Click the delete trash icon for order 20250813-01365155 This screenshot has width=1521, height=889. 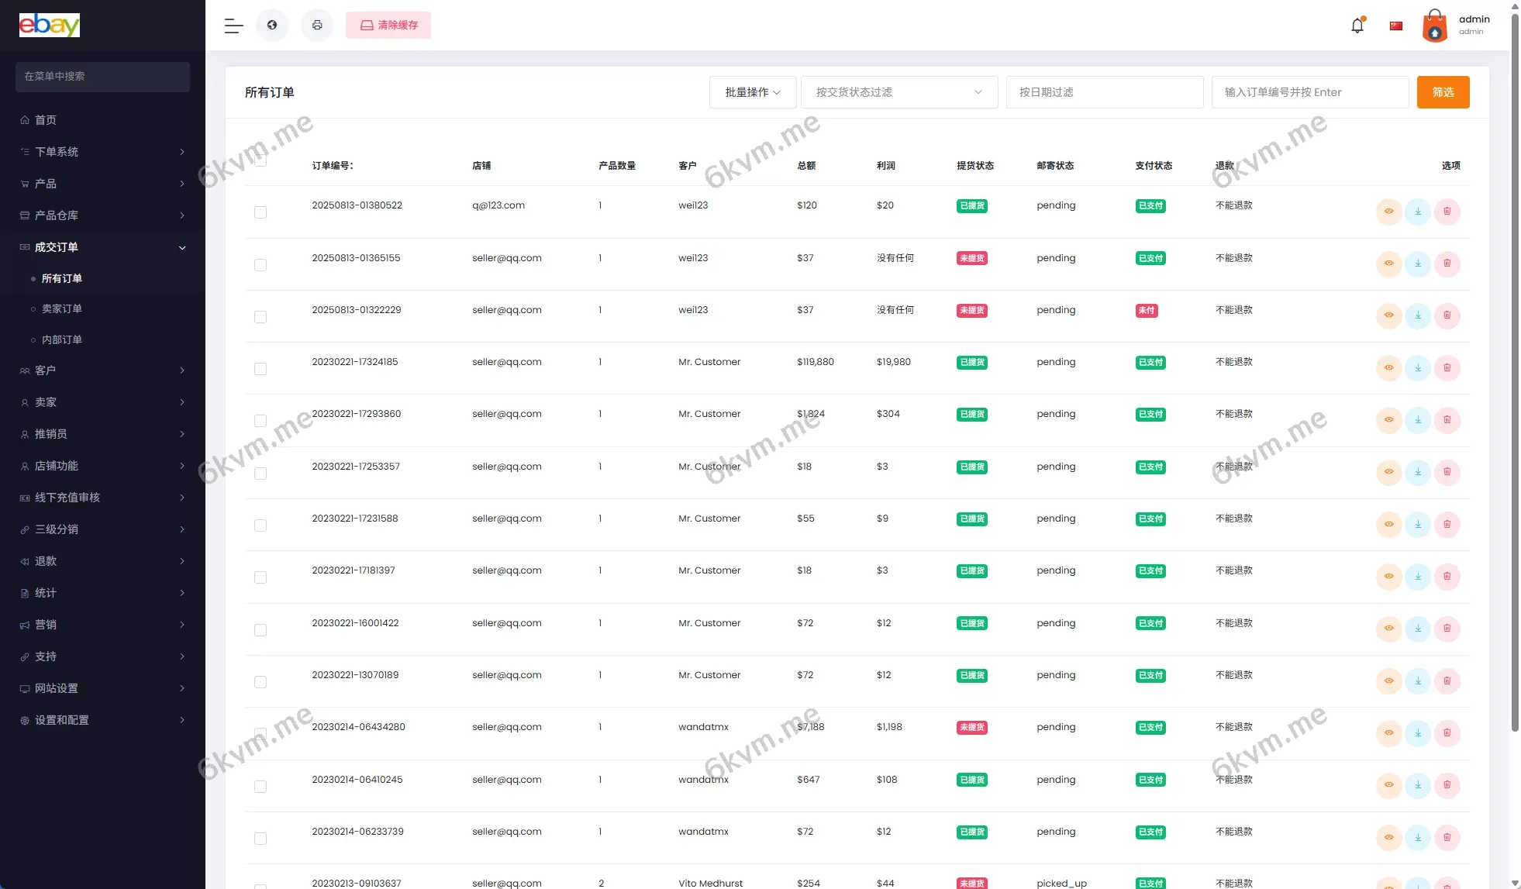tap(1447, 264)
